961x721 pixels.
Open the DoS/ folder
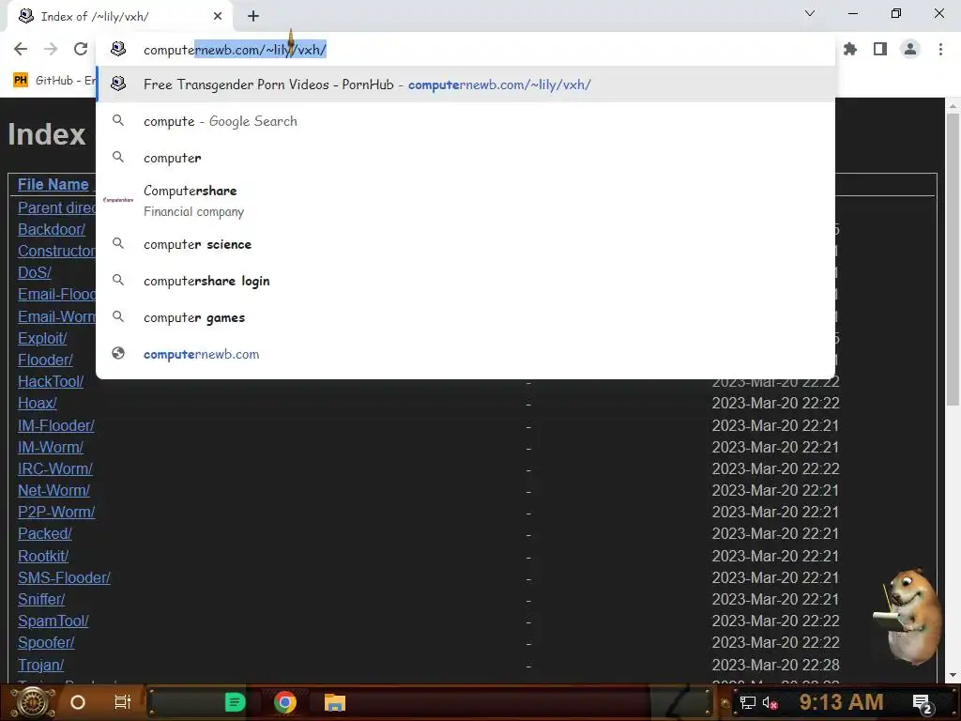coord(35,273)
